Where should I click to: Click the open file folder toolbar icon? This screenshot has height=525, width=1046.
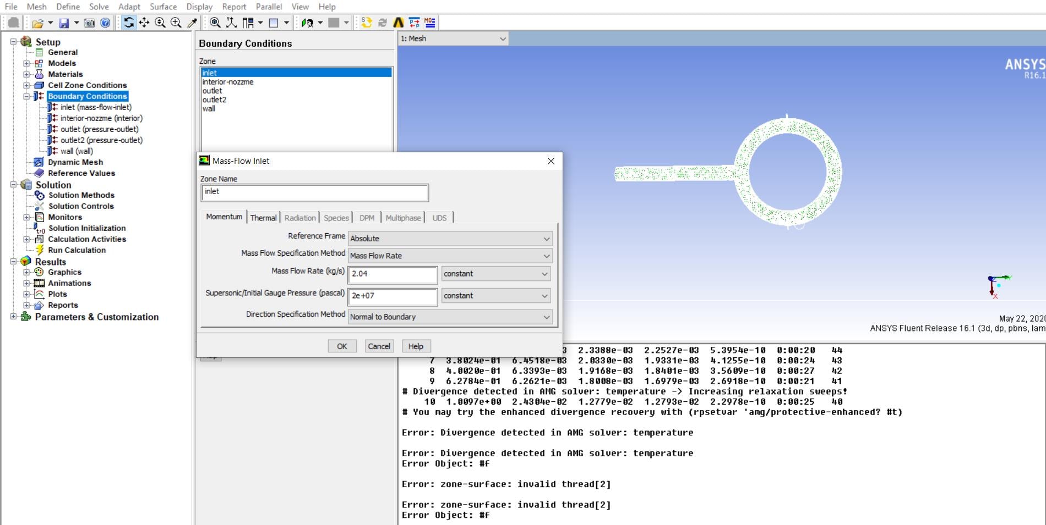[37, 23]
